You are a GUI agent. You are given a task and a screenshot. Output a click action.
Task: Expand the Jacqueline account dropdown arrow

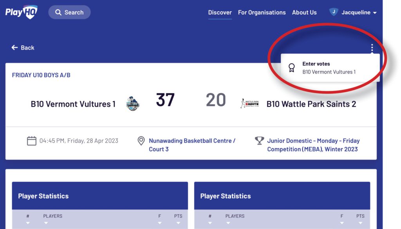pyautogui.click(x=375, y=13)
